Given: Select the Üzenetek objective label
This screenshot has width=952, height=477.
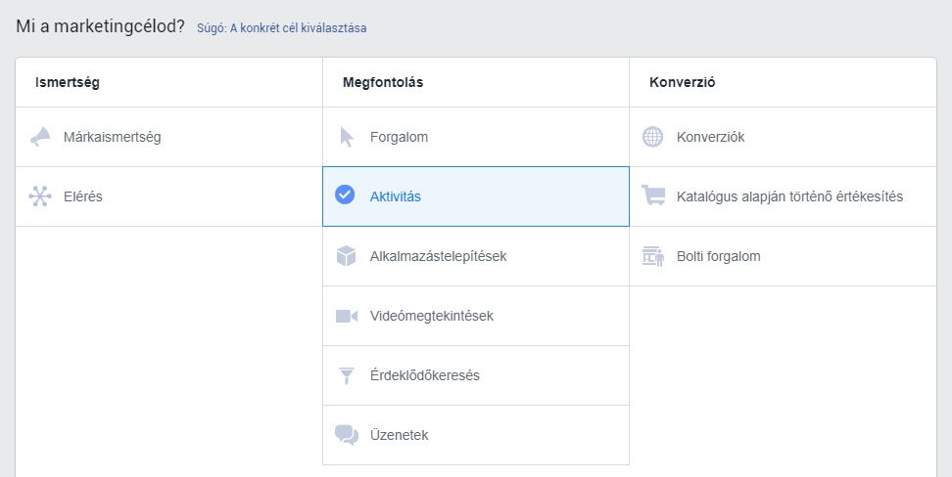Looking at the screenshot, I should [399, 435].
